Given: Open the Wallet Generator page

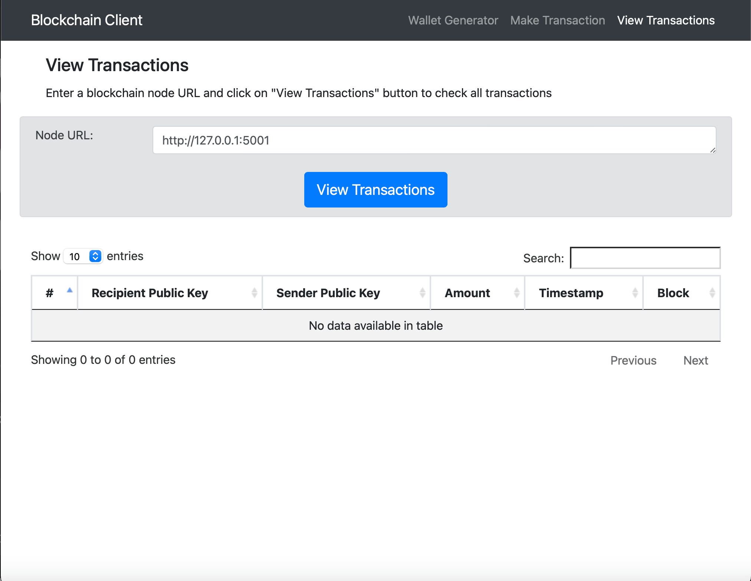Looking at the screenshot, I should click(453, 20).
